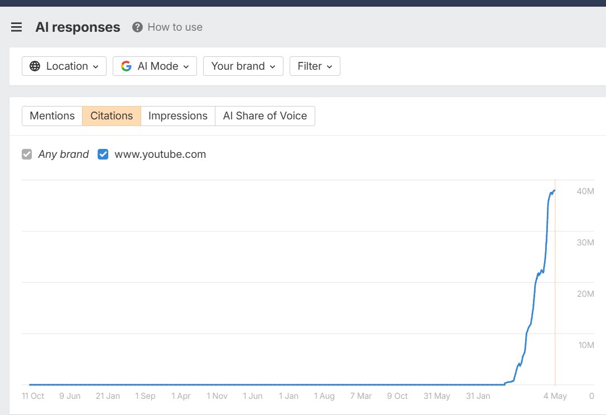
Task: Click the Google logo in AI Mode
Action: tap(126, 66)
